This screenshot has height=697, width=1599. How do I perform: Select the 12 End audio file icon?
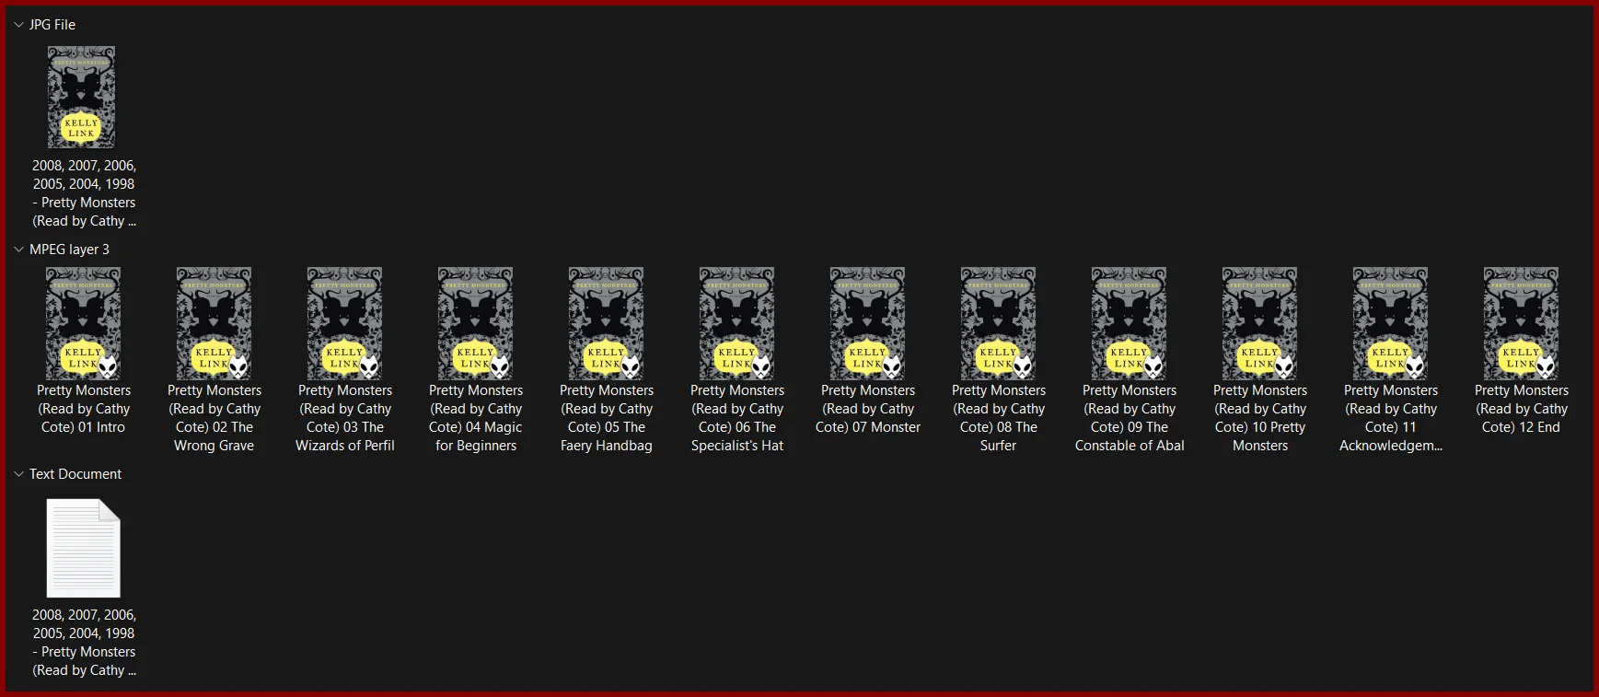(1522, 323)
